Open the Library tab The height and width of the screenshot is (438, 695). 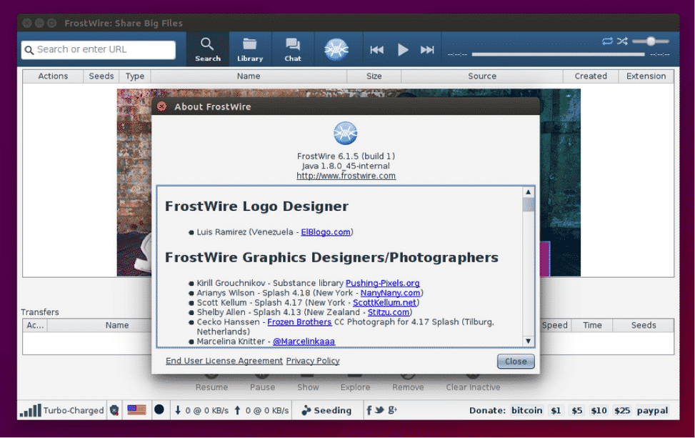tap(250, 49)
